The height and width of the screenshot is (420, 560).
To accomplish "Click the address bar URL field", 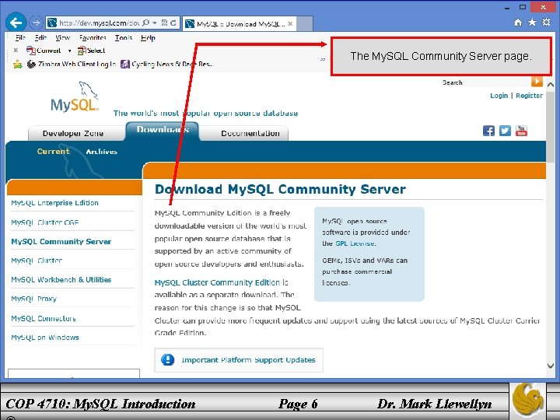I will click(99, 23).
